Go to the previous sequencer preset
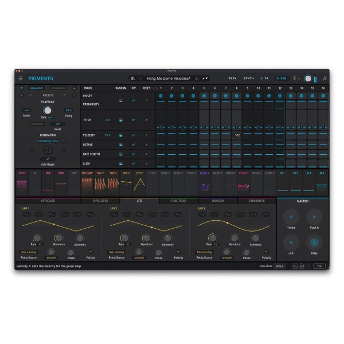Viewport: 344px width, 344px height. [x=31, y=95]
